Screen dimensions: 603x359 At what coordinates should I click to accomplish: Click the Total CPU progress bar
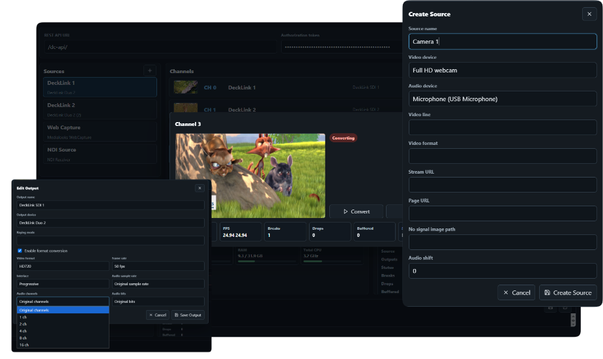tap(332, 261)
